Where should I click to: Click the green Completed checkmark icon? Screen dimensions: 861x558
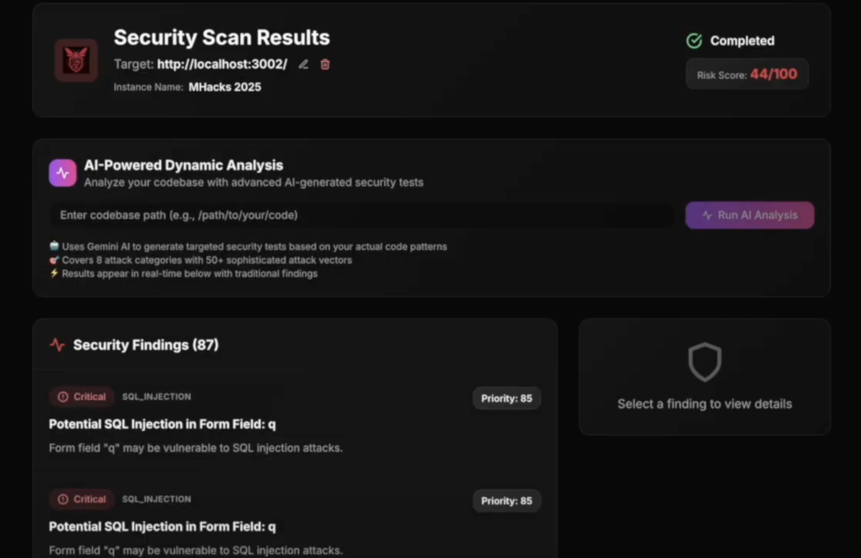(694, 41)
